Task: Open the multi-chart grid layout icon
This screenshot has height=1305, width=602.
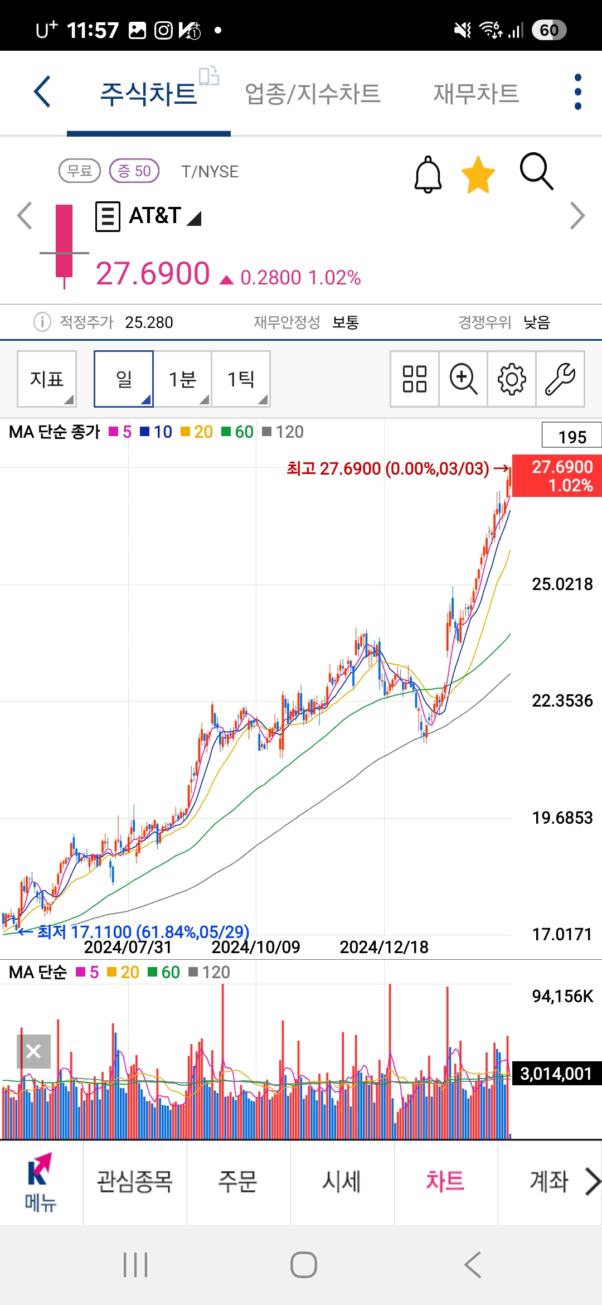Action: pos(415,379)
